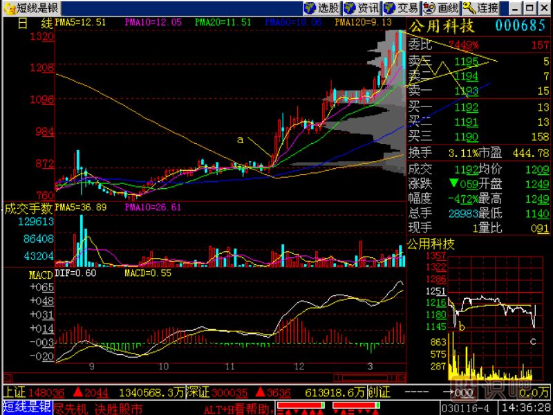
Task: Click the 短线是银 tab at bottom left
Action: [x=26, y=407]
